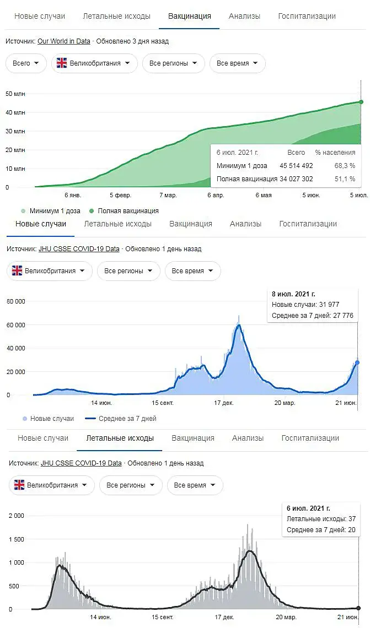Viewport: 370px width, 628px height.
Task: Open 'Все время' dropdown in the vaccination panel
Action: point(237,63)
